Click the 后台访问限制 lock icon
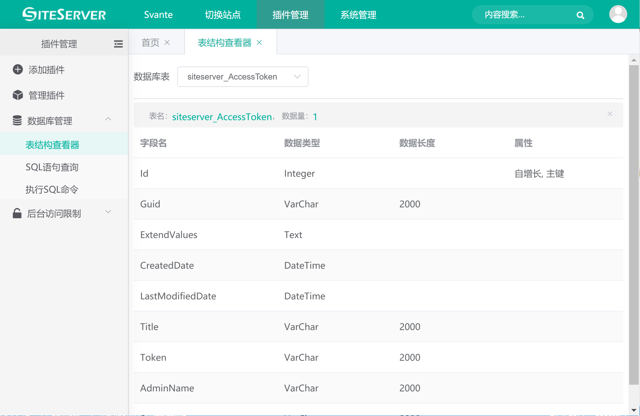 tap(17, 213)
